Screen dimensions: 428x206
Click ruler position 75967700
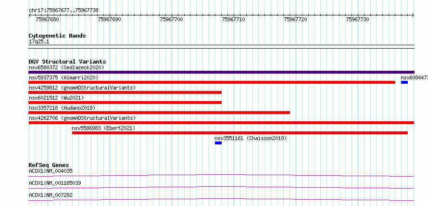(x=171, y=19)
